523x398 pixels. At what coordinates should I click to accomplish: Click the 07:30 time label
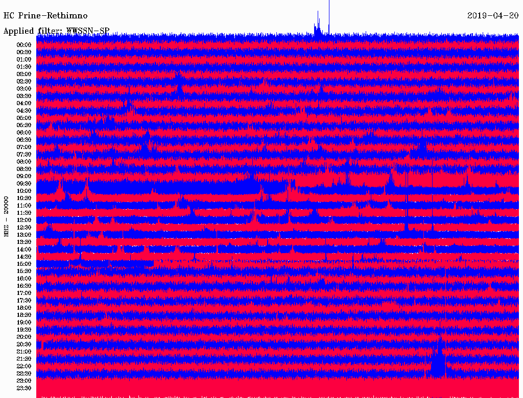pyautogui.click(x=24, y=154)
